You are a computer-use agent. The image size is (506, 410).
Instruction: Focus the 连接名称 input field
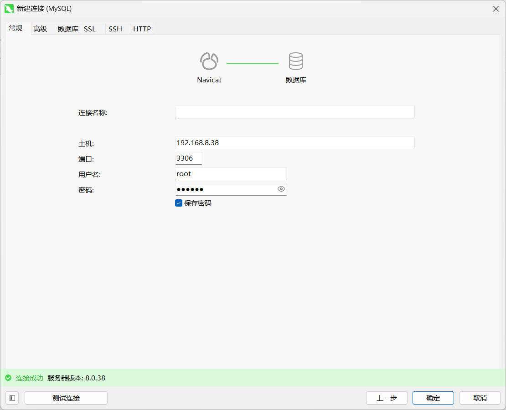point(294,112)
